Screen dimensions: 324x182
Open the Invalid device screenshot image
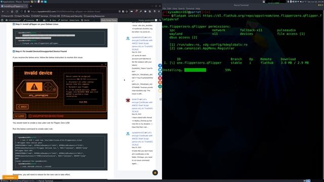(x=60, y=90)
